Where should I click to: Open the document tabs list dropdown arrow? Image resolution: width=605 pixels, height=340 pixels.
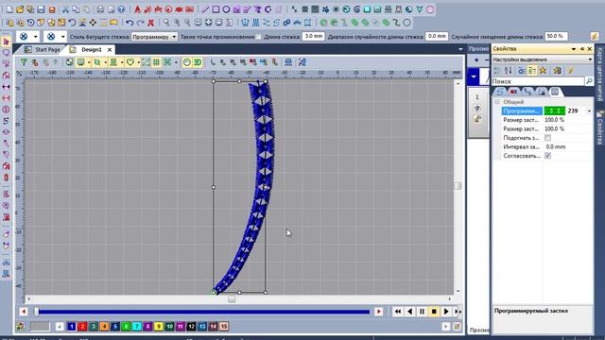460,49
